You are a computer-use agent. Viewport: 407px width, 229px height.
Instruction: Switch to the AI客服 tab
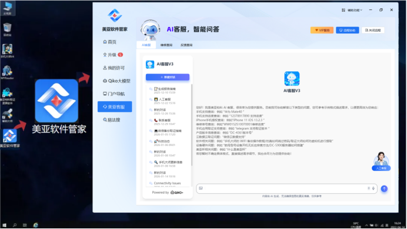146,45
